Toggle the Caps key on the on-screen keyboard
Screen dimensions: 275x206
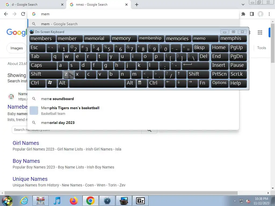(43, 66)
